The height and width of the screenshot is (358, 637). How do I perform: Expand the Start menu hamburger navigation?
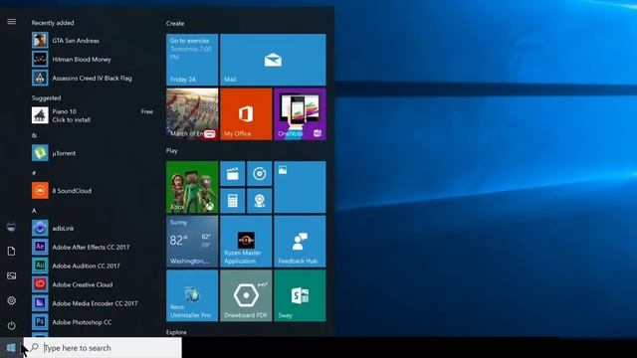(11, 22)
